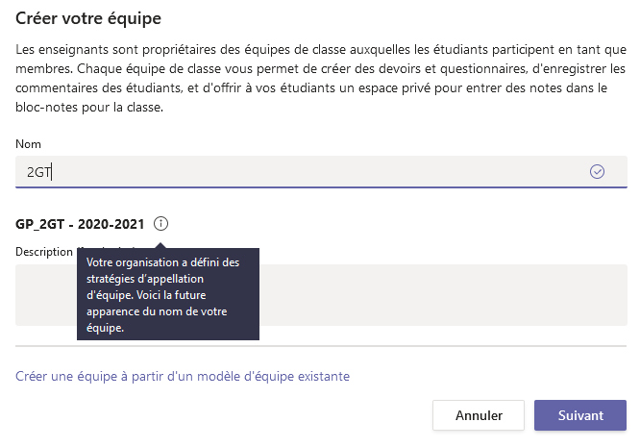Click the intro line starting Les enseignants
Screen dimensions: 640x447
321,49
